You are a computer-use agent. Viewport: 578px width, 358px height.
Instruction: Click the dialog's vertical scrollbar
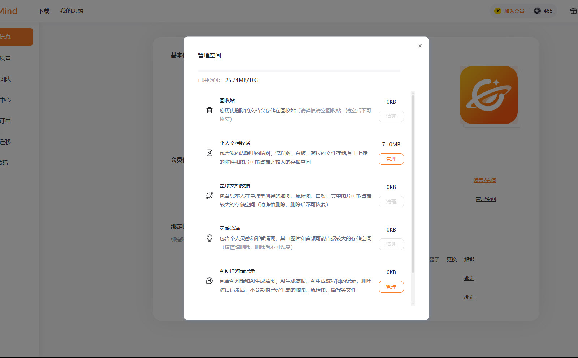click(413, 184)
